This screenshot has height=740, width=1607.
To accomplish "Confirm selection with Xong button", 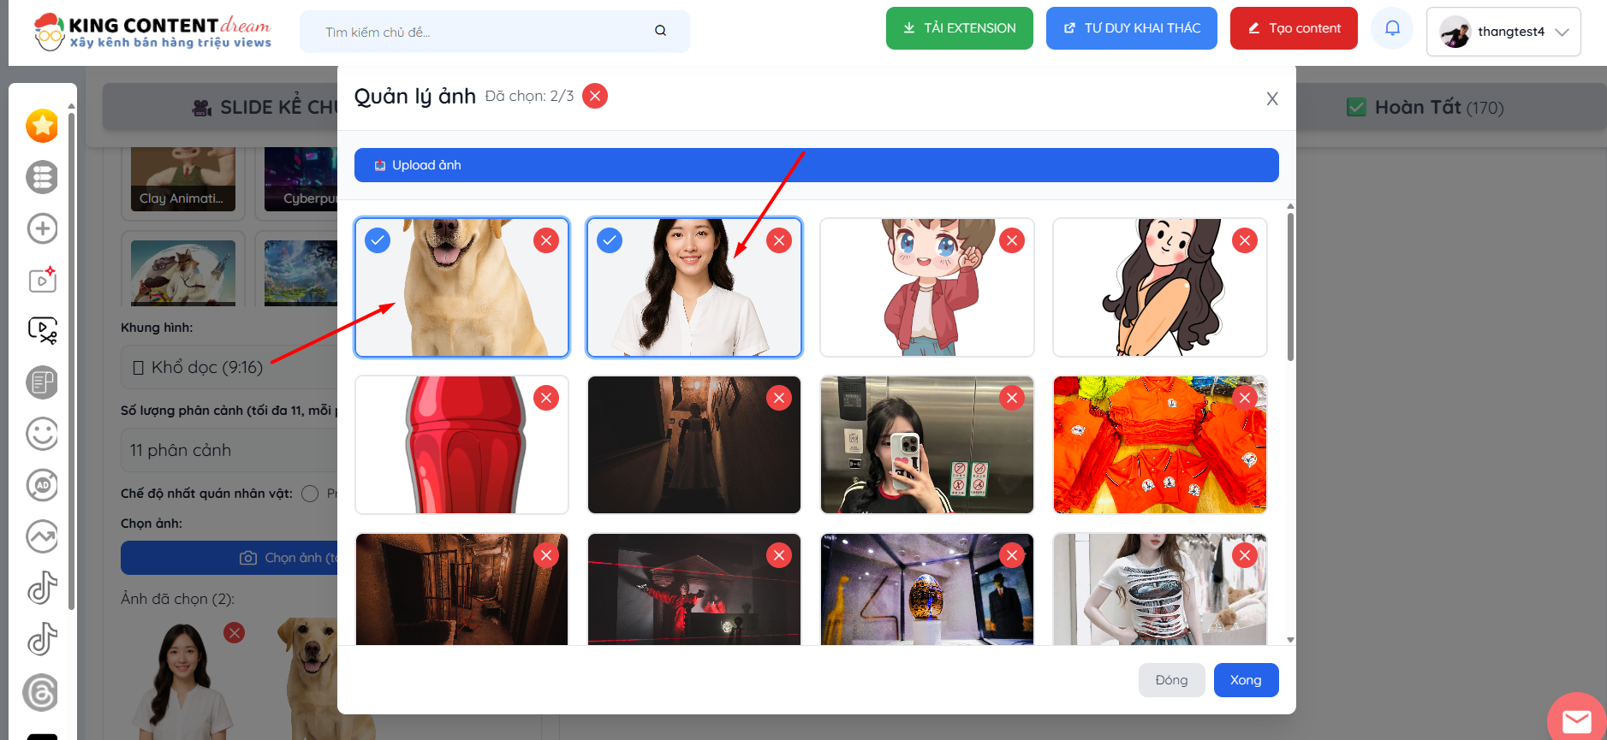I will click(1246, 680).
